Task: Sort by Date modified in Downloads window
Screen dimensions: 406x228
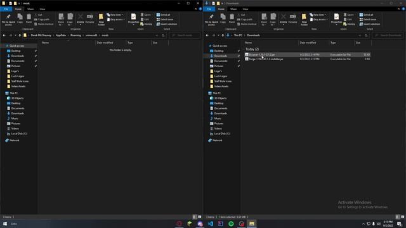Action: (x=313, y=42)
